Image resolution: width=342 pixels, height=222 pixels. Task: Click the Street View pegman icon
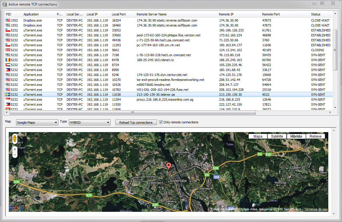tap(15, 139)
